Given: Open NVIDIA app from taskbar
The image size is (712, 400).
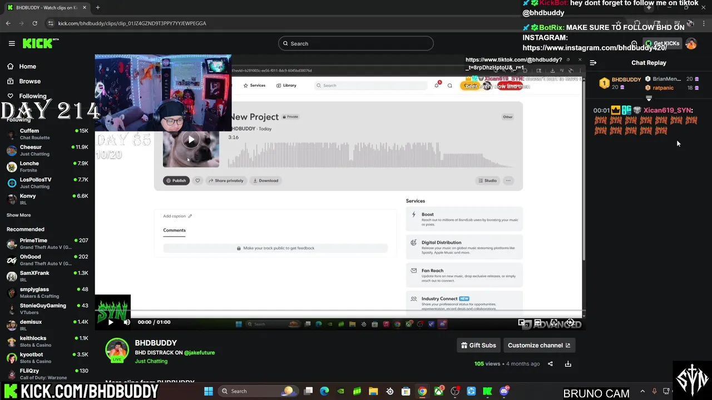Looking at the screenshot, I should pos(341,391).
